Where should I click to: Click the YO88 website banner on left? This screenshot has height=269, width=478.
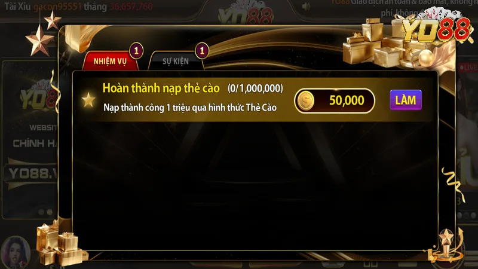[x=29, y=140]
